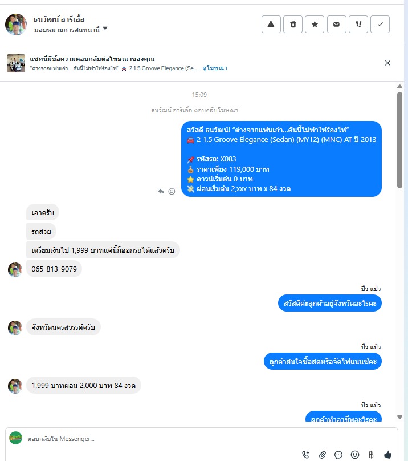The width and height of the screenshot is (408, 461).
Task: Mark conversation done with checkmark button
Action: (x=380, y=24)
